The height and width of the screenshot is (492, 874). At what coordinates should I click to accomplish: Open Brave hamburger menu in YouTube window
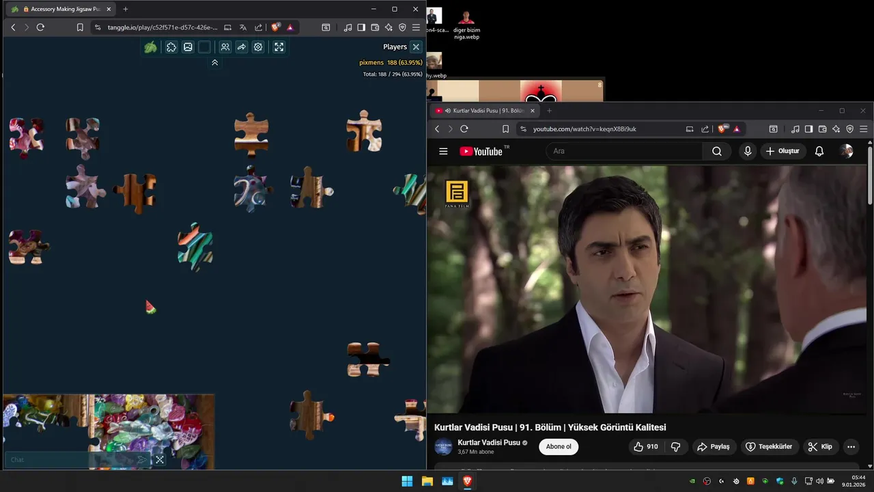click(864, 128)
